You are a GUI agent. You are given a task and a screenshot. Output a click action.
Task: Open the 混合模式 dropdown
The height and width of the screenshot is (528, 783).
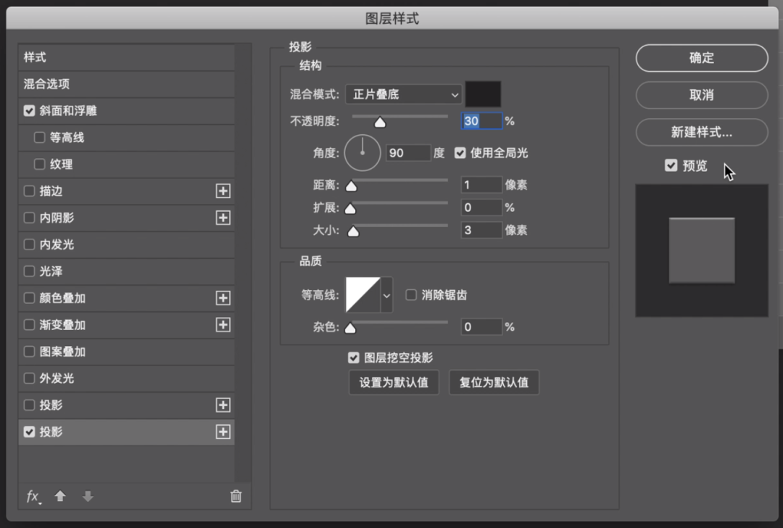(403, 94)
